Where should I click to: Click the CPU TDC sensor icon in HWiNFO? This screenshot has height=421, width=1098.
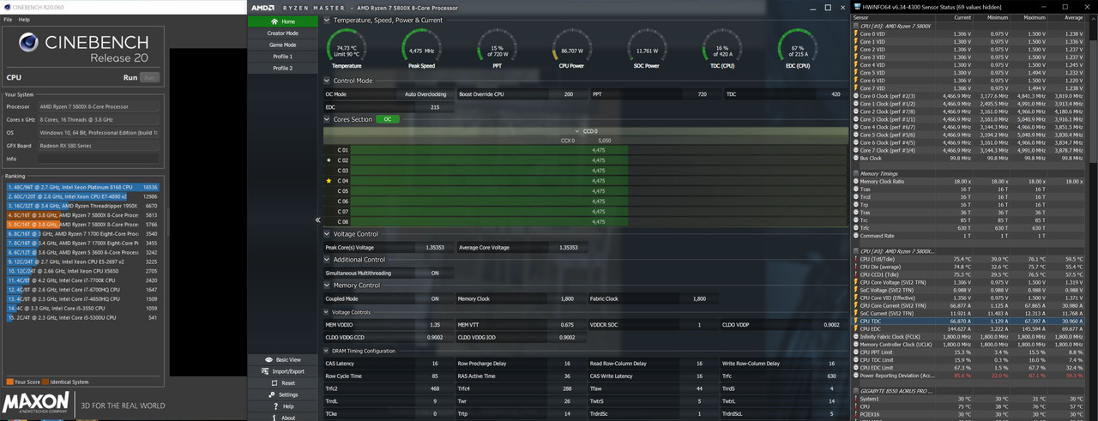[x=856, y=321]
